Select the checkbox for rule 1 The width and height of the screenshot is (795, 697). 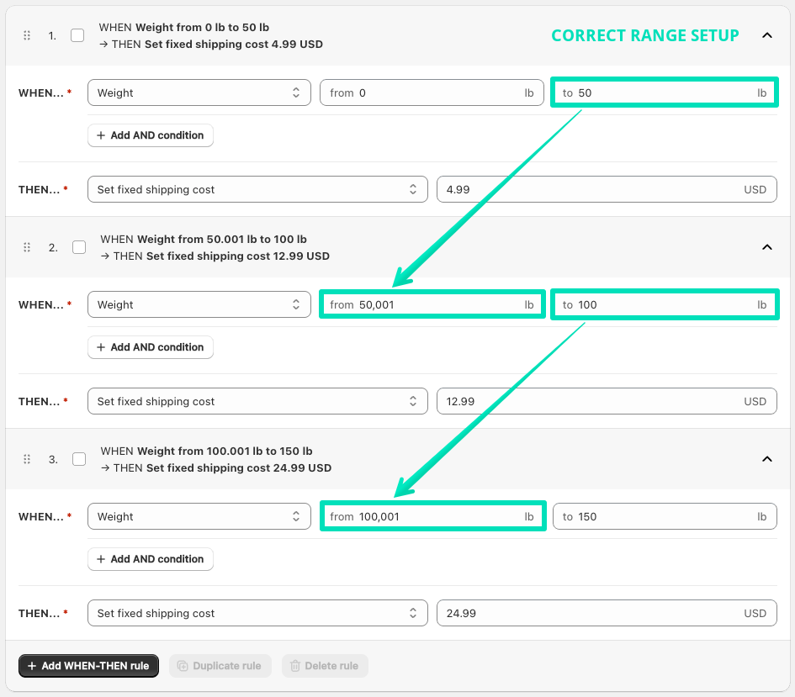77,35
